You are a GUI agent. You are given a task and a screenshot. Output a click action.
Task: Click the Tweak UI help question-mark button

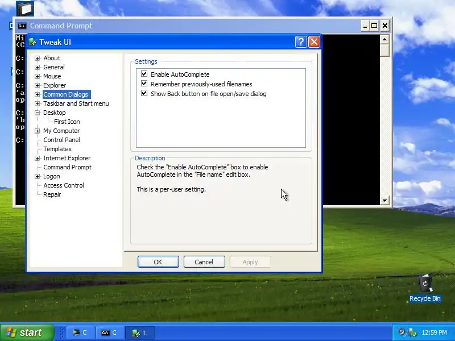(x=301, y=42)
